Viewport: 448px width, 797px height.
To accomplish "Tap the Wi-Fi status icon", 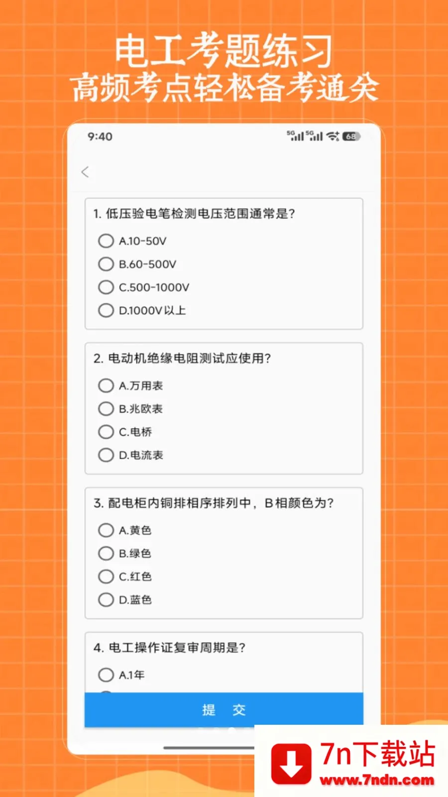I will (x=333, y=136).
